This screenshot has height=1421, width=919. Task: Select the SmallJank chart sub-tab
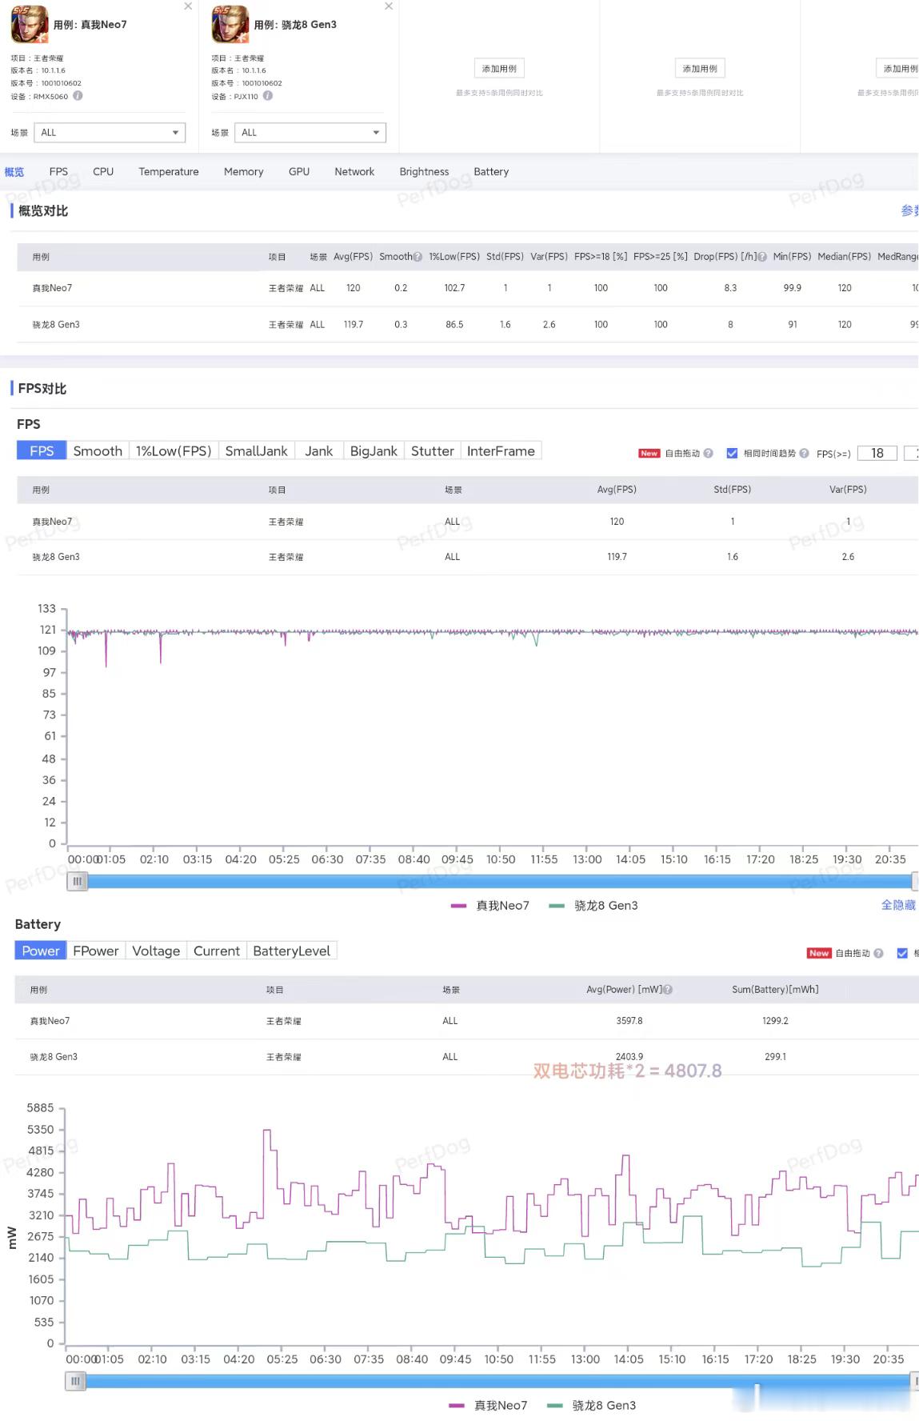pos(256,451)
